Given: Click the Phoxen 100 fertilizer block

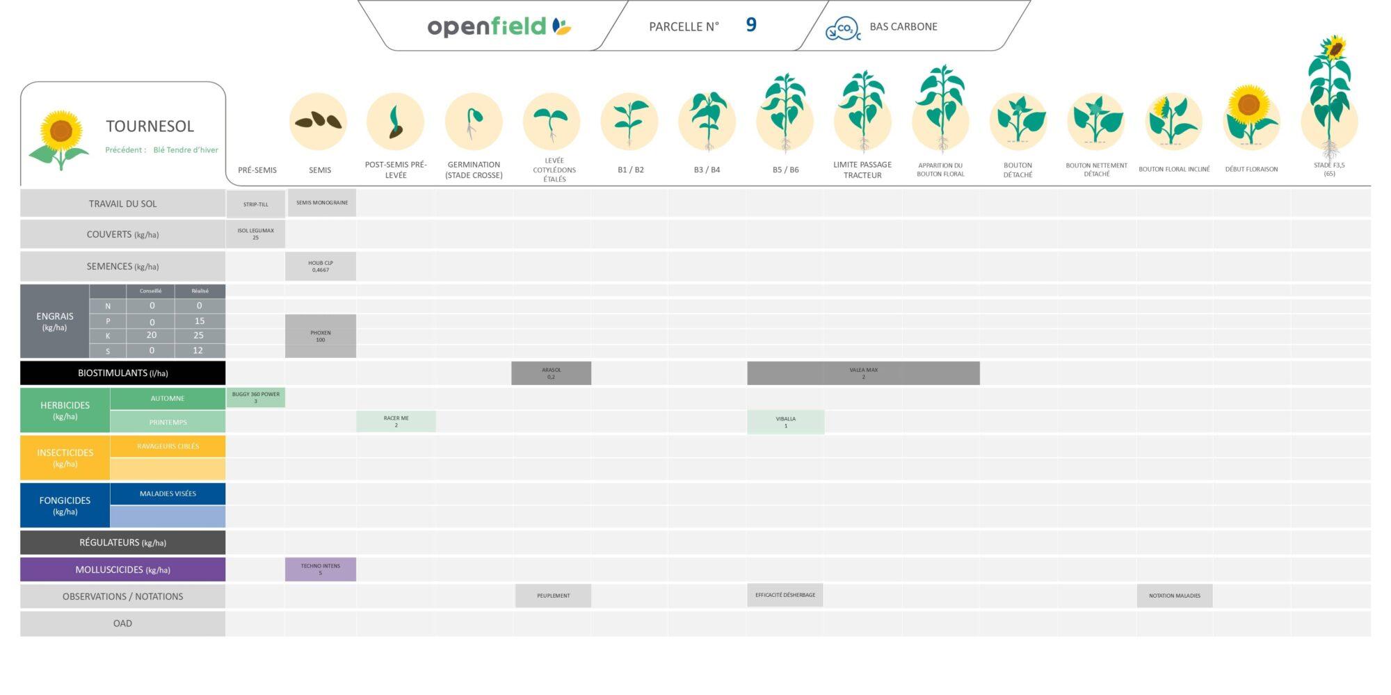Looking at the screenshot, I should (320, 336).
